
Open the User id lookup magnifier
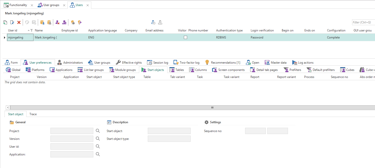pos(98,146)
